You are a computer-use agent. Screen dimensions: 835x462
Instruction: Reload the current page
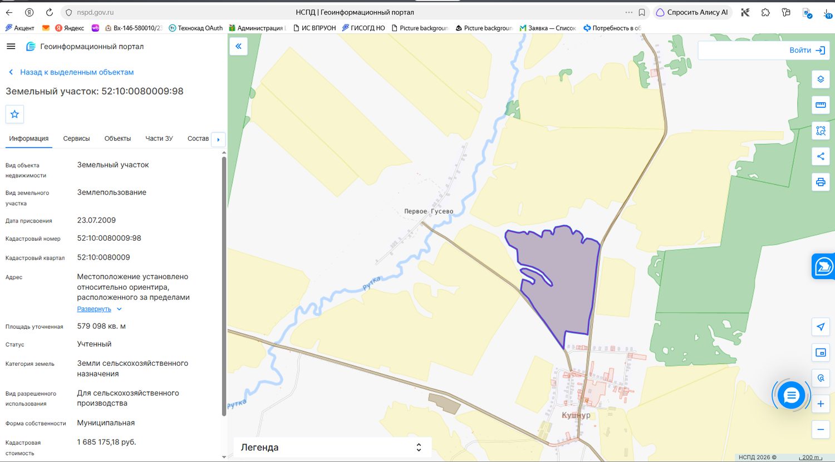pyautogui.click(x=50, y=12)
